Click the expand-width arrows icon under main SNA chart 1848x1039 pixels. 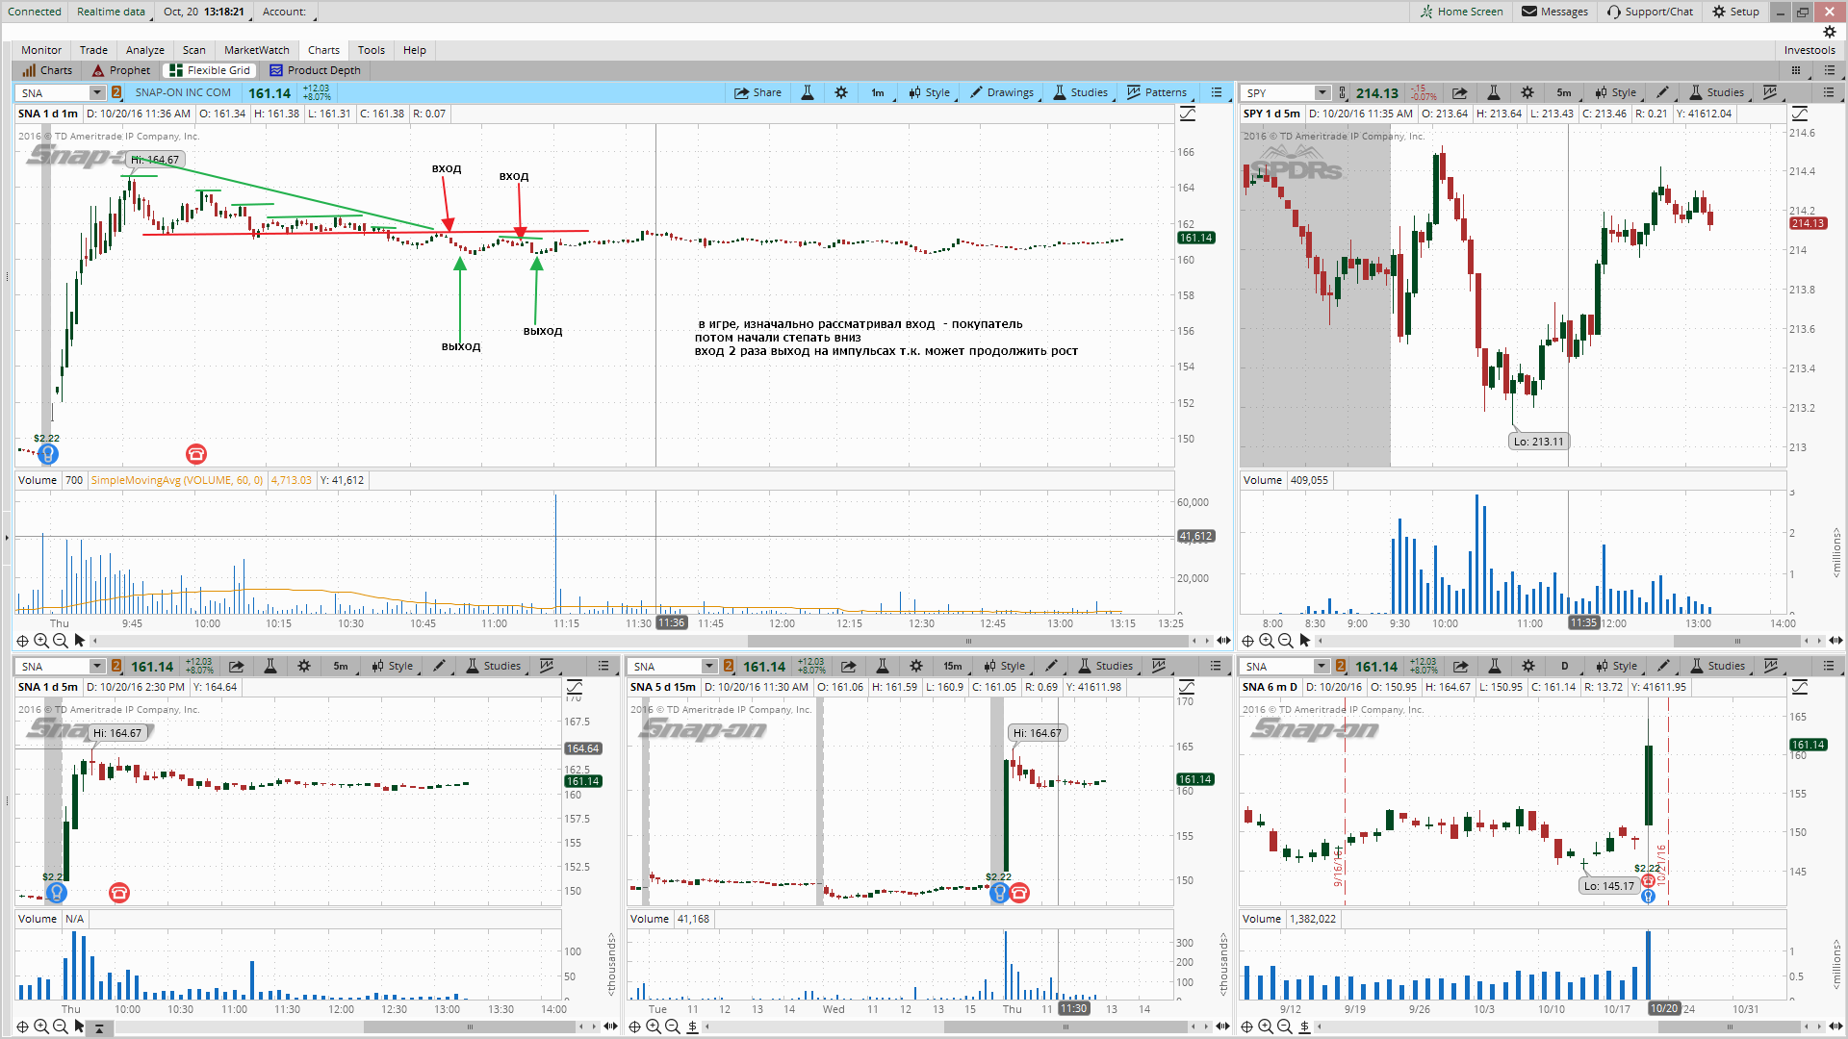click(x=1223, y=641)
